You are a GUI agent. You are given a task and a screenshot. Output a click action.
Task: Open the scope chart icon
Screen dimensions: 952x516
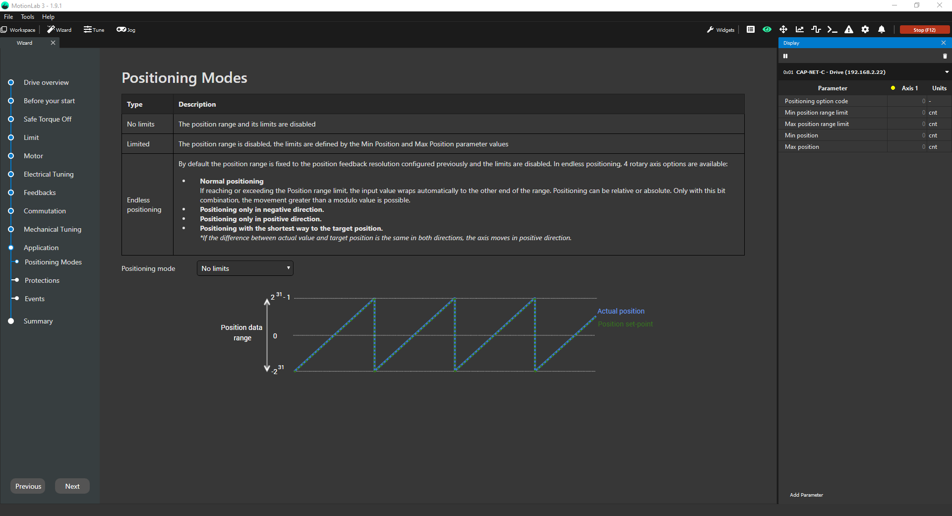click(x=800, y=30)
